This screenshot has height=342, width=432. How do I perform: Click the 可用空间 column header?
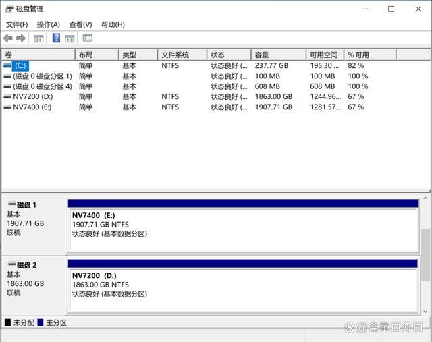323,55
